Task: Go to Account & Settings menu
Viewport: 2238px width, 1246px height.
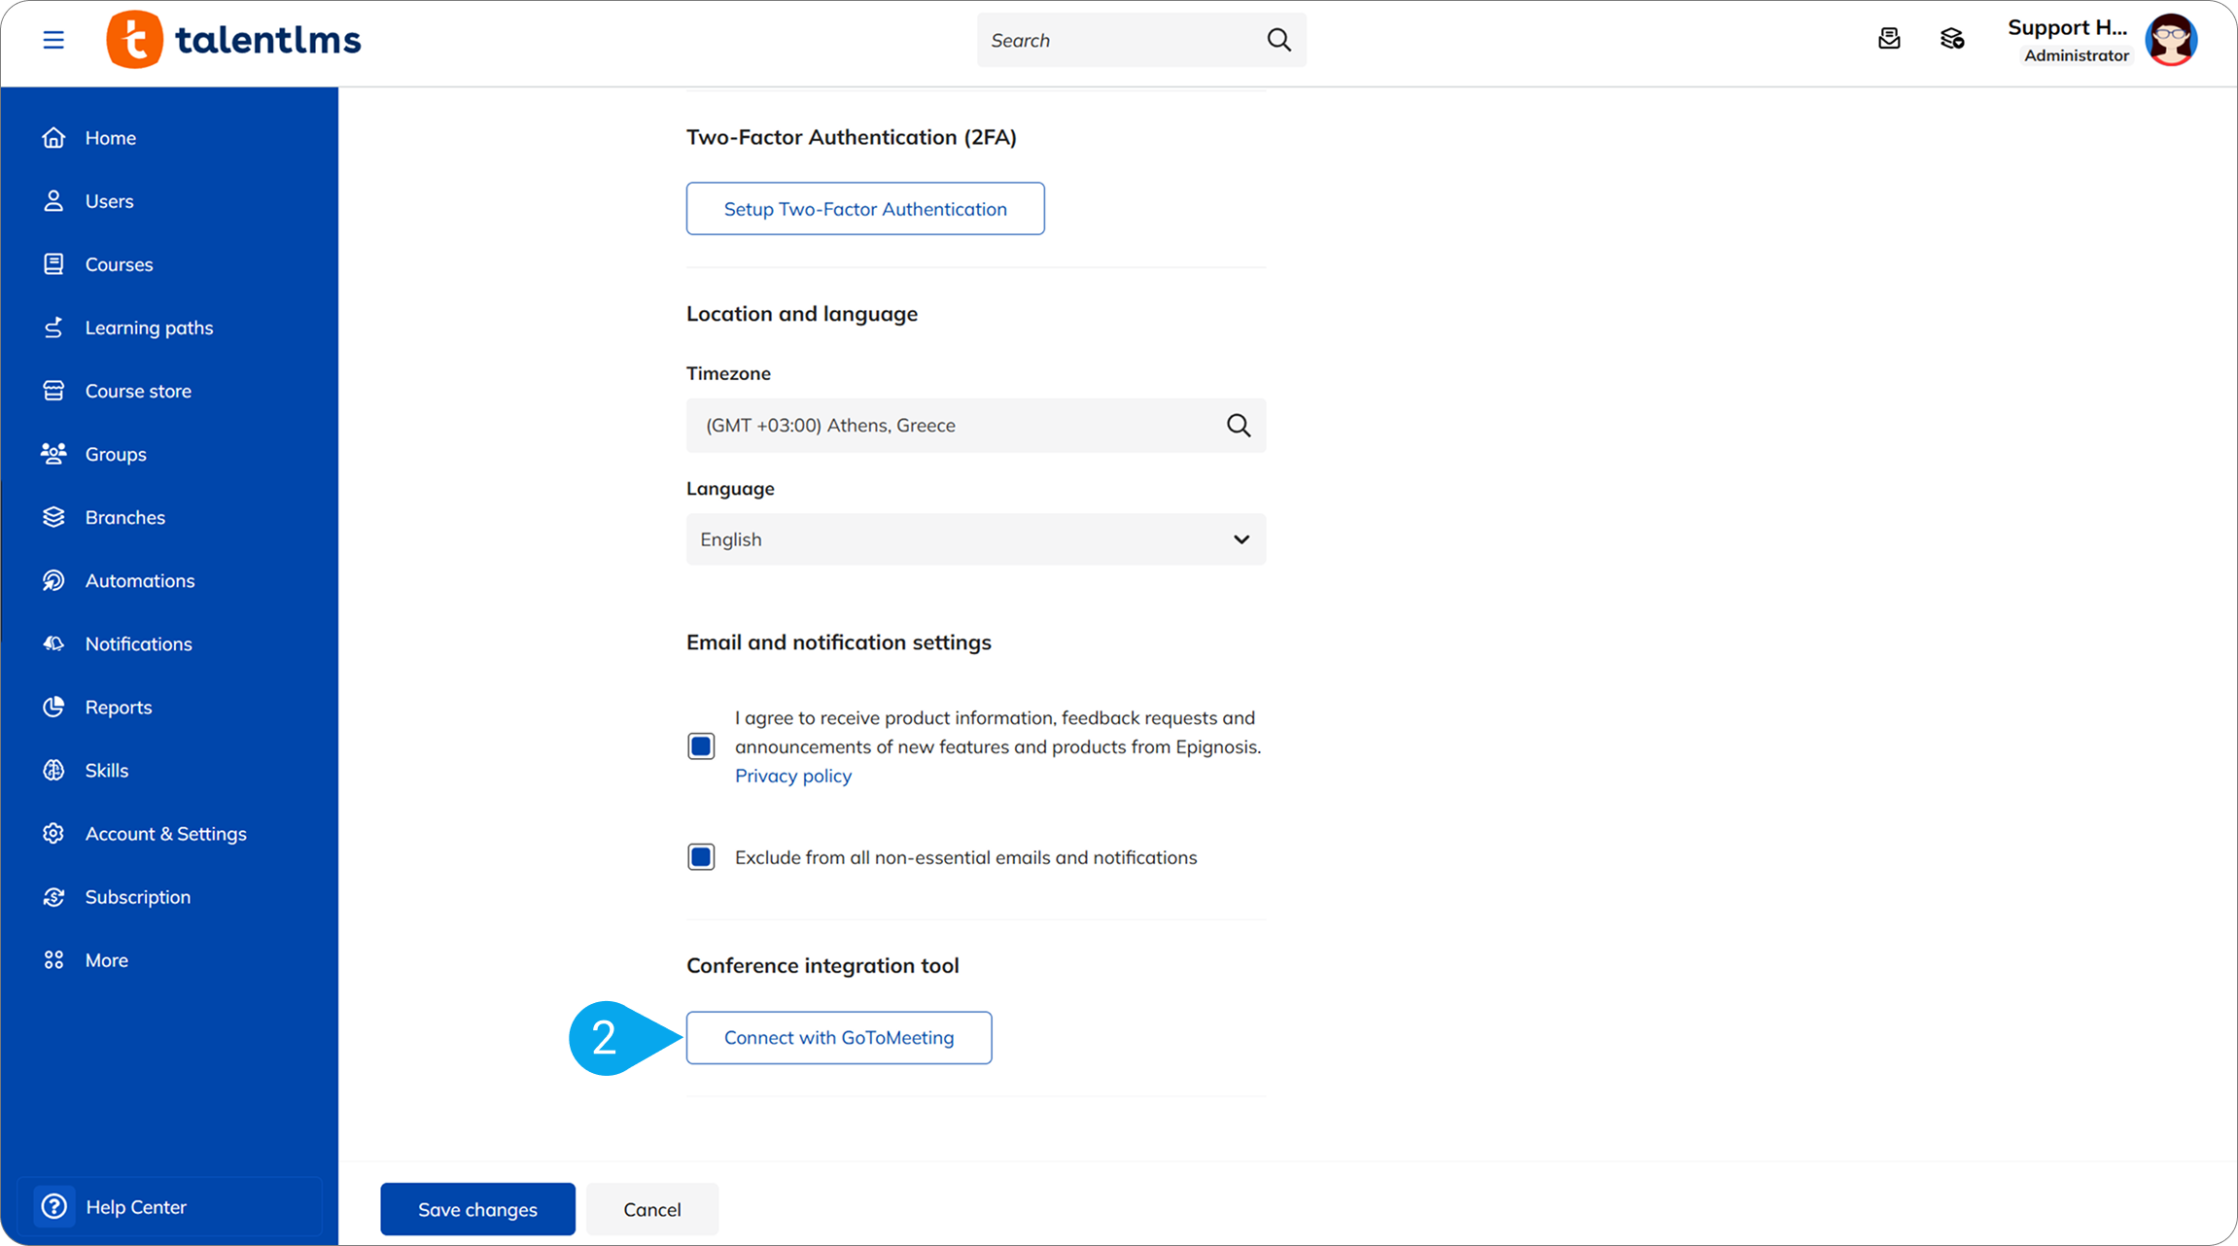Action: pos(165,833)
